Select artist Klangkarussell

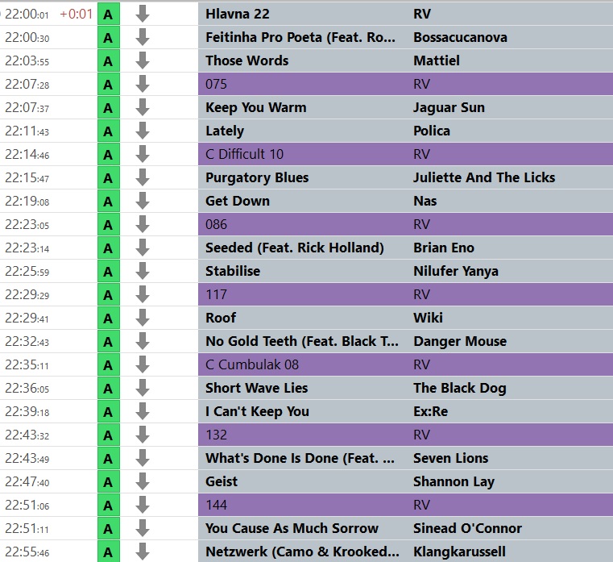pos(460,552)
